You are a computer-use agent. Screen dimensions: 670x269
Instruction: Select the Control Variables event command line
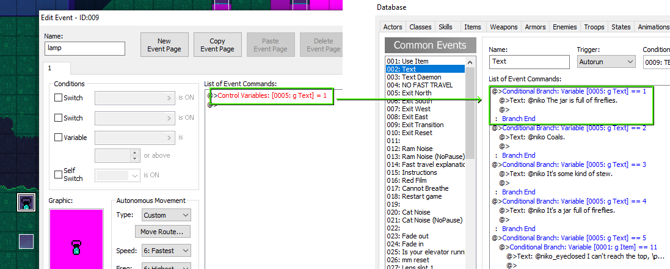tap(272, 96)
